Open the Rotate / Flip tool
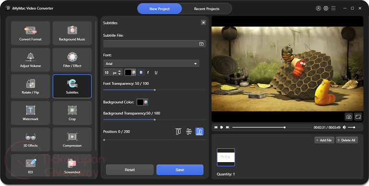Screen dimensions: 369x186 [30, 86]
